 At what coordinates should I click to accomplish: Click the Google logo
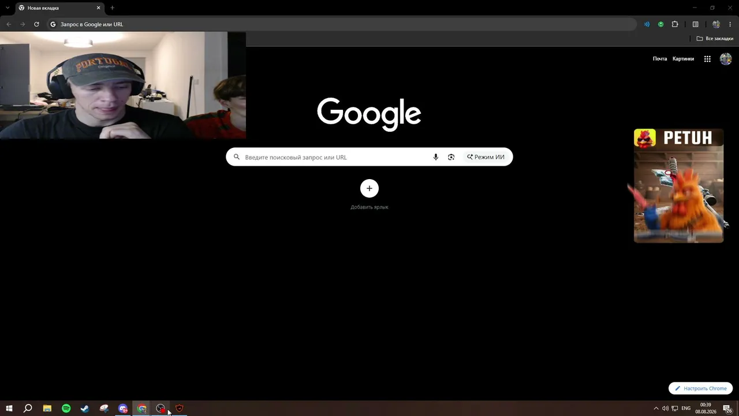(369, 114)
